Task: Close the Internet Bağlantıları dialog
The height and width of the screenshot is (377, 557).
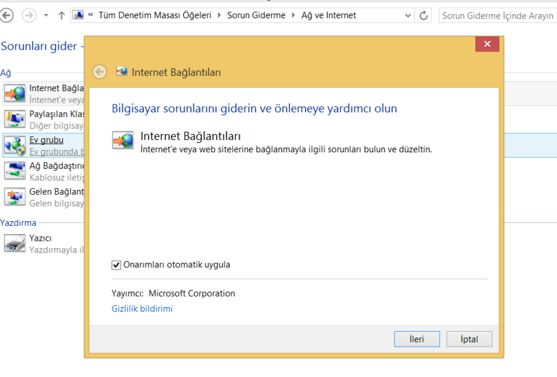Action: (487, 44)
